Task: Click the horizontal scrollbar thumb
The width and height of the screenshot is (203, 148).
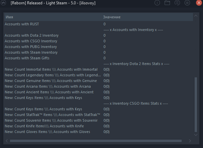Action: [x=96, y=141]
